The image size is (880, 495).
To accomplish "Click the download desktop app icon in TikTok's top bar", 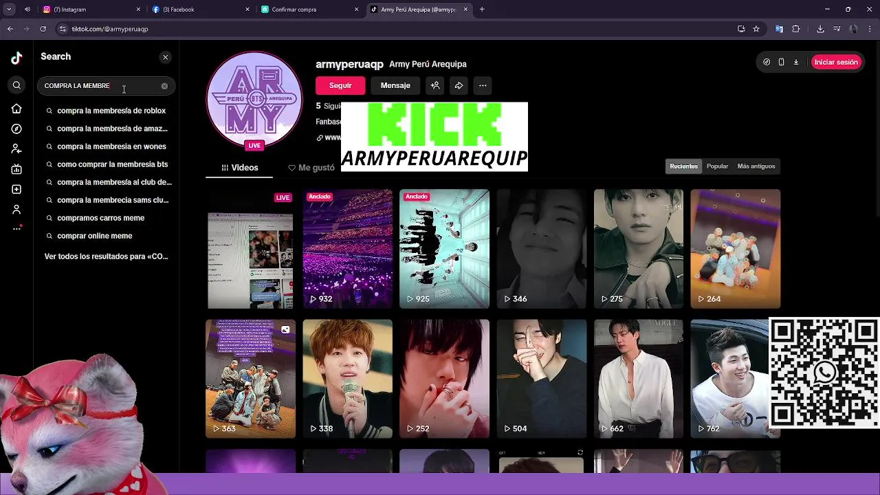I will [x=796, y=62].
